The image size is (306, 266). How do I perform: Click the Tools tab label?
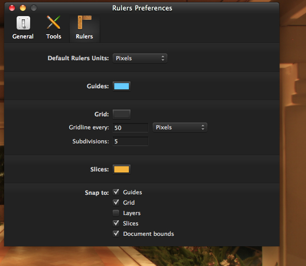54,36
